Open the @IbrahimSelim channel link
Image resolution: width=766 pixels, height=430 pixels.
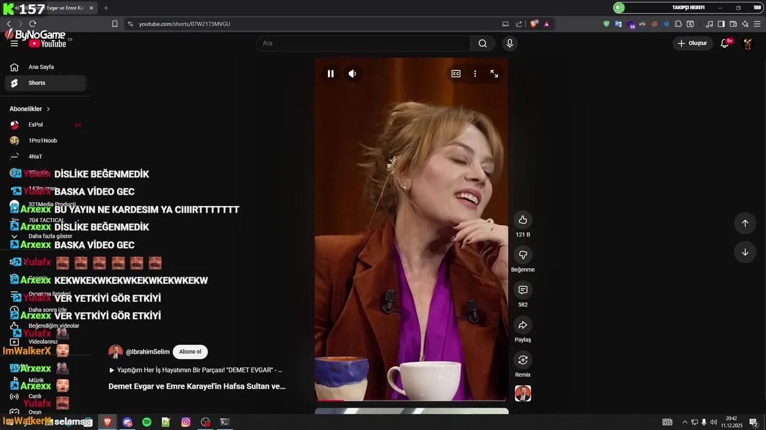coord(147,352)
